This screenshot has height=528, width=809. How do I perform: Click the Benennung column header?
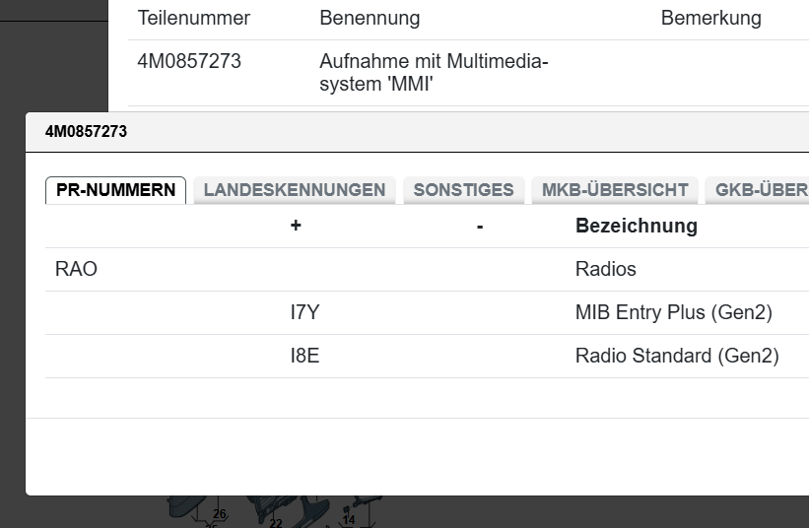pyautogui.click(x=370, y=19)
